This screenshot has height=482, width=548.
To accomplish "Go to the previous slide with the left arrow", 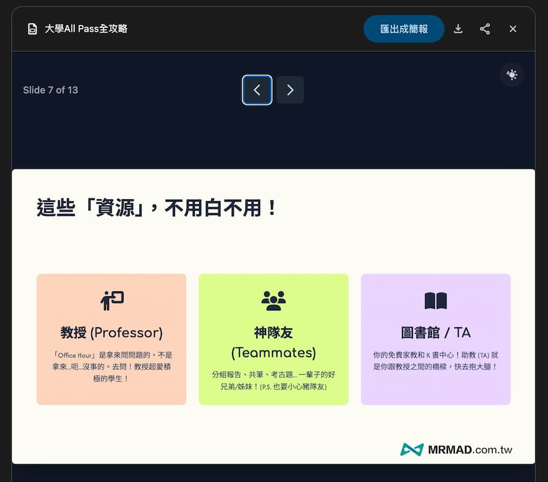I will [x=257, y=90].
